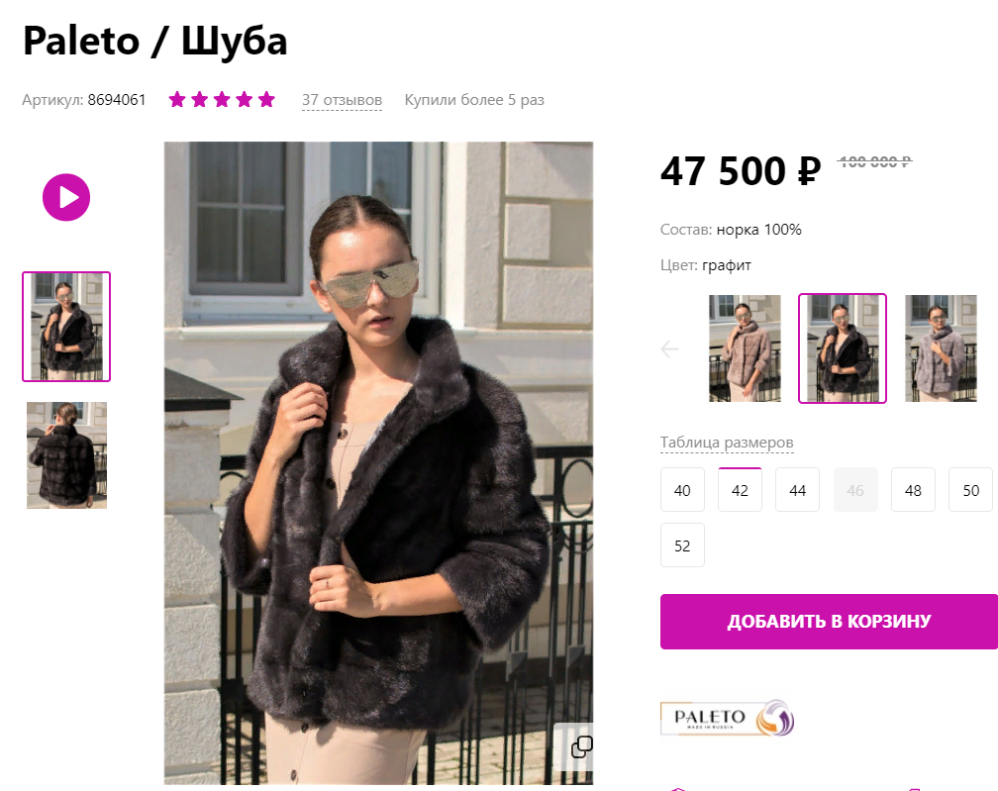This screenshot has width=998, height=791.
Task: Select the back view thumbnail
Action: [67, 455]
